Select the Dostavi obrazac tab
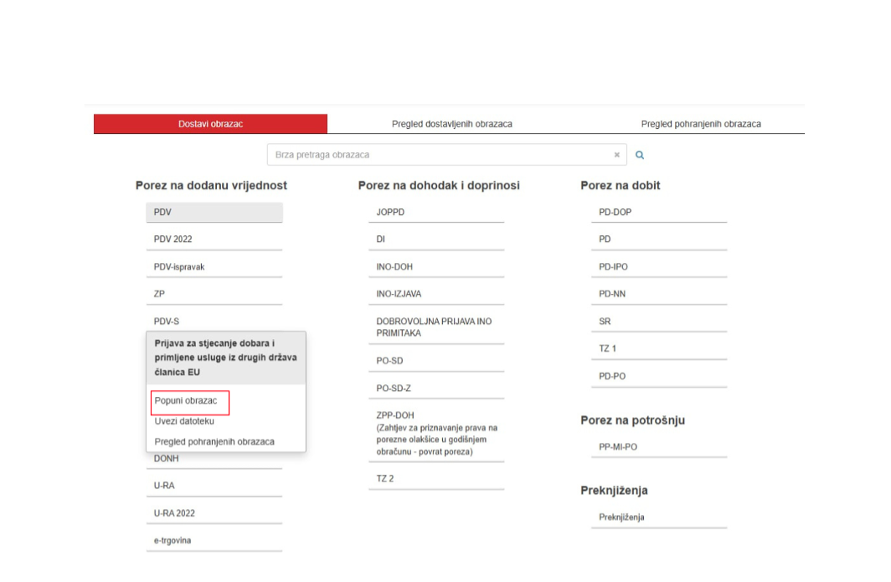891x582 pixels. pos(210,124)
